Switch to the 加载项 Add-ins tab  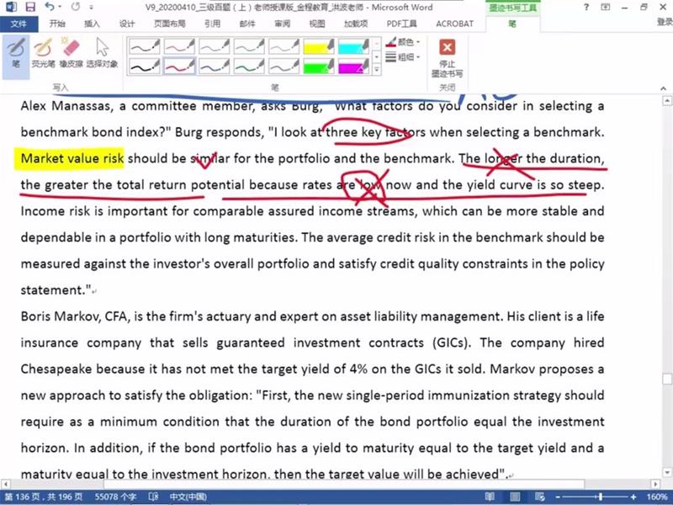pos(356,24)
